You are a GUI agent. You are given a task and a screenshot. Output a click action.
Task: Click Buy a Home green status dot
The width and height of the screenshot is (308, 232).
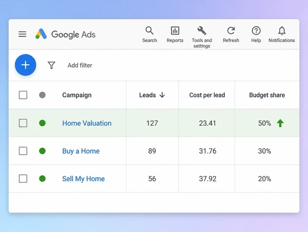click(42, 151)
